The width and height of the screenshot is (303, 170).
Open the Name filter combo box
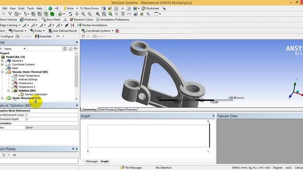15,49
